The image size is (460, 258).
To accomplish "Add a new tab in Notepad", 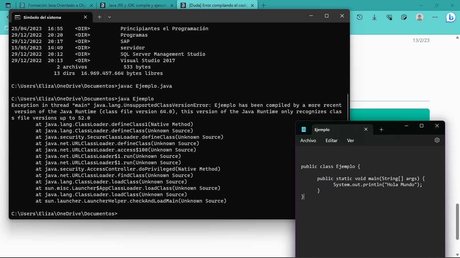I will 381,129.
